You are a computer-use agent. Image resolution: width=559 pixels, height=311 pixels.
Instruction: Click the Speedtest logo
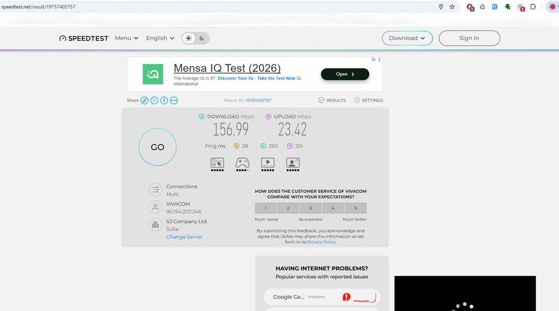(83, 38)
